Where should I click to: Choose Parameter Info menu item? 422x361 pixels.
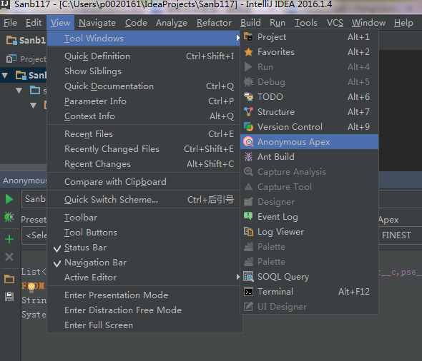[x=144, y=101]
